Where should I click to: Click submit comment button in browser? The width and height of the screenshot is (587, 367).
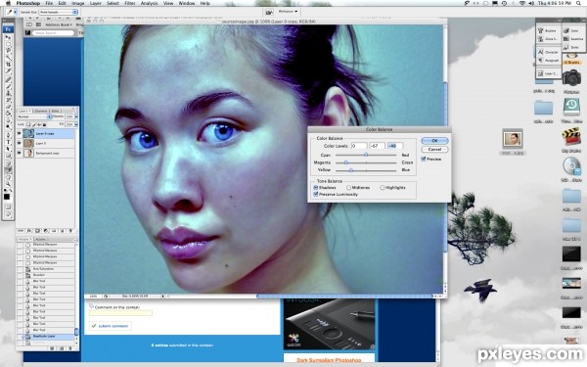coord(110,326)
